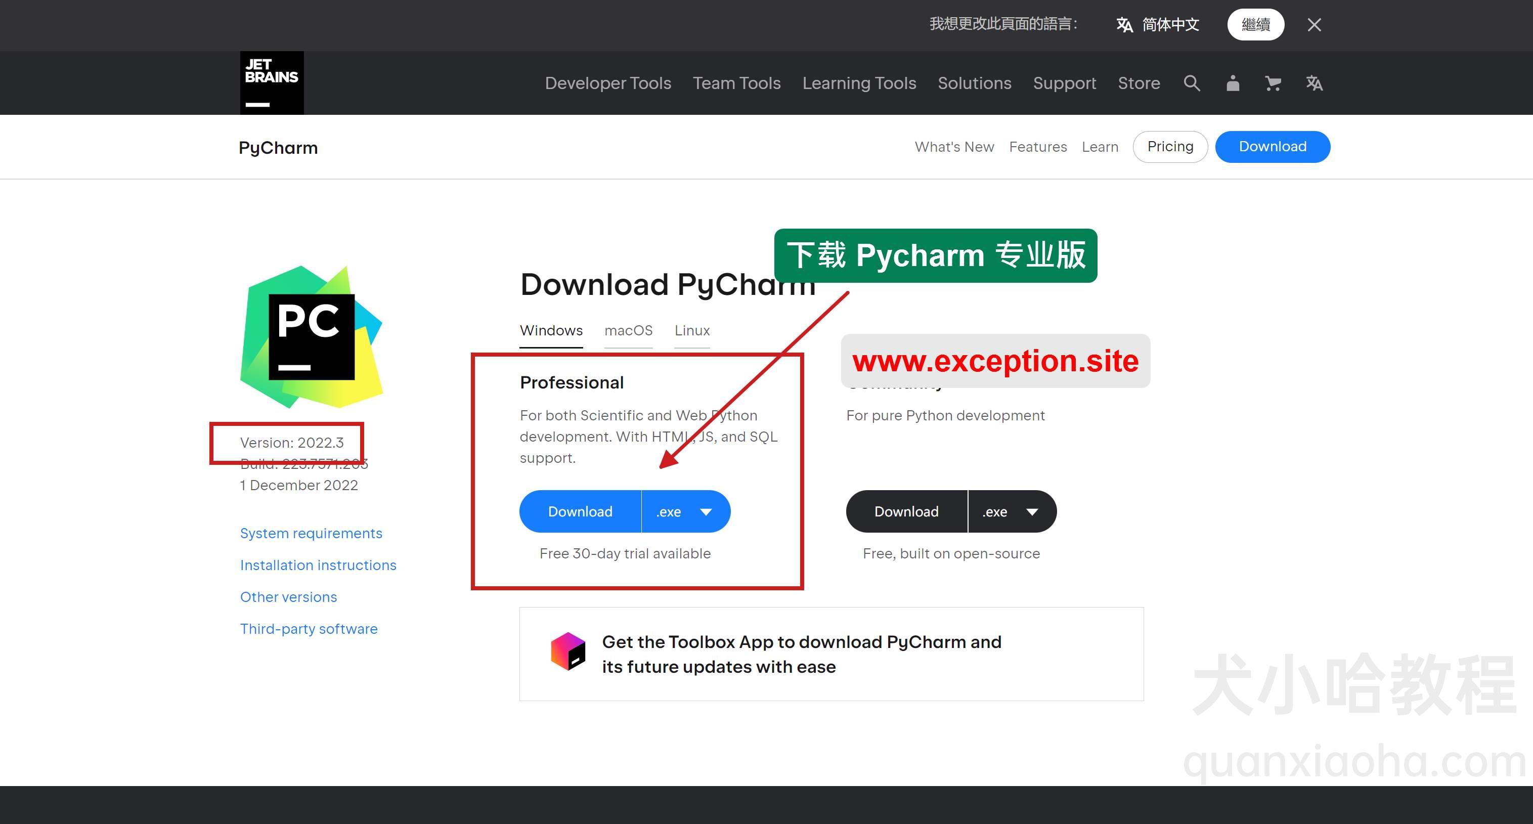Go to What's New page
The width and height of the screenshot is (1533, 824).
pos(954,147)
